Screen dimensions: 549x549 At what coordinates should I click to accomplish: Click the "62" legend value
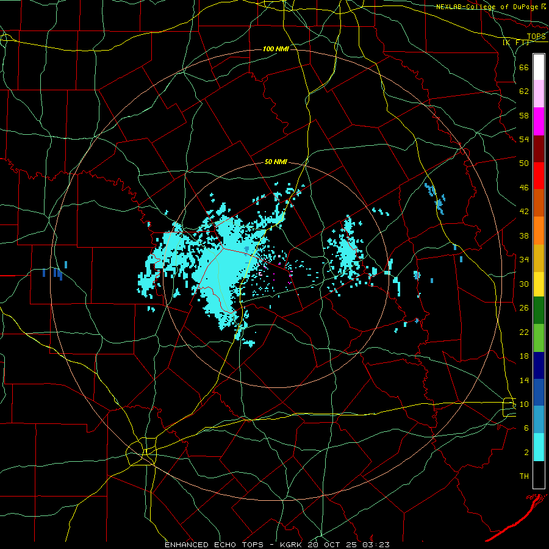point(524,91)
